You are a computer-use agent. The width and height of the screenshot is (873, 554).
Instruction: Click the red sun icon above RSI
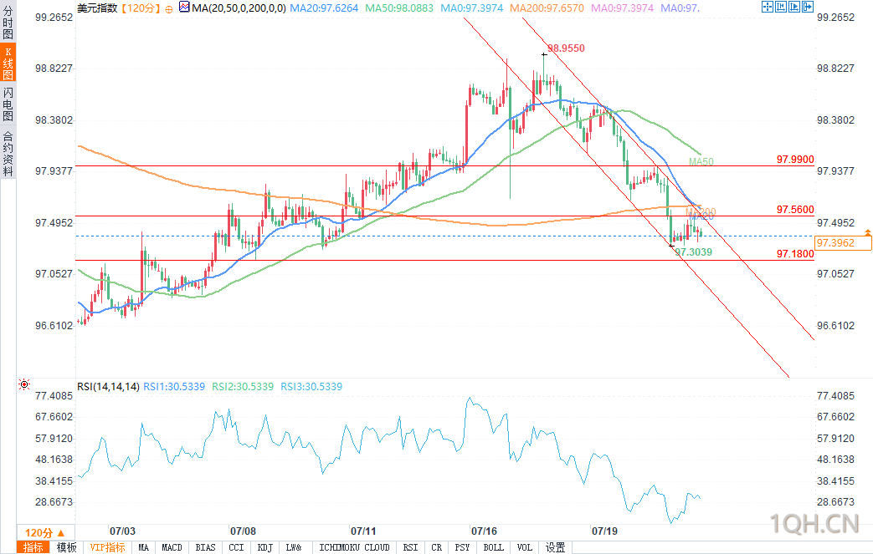tap(23, 385)
